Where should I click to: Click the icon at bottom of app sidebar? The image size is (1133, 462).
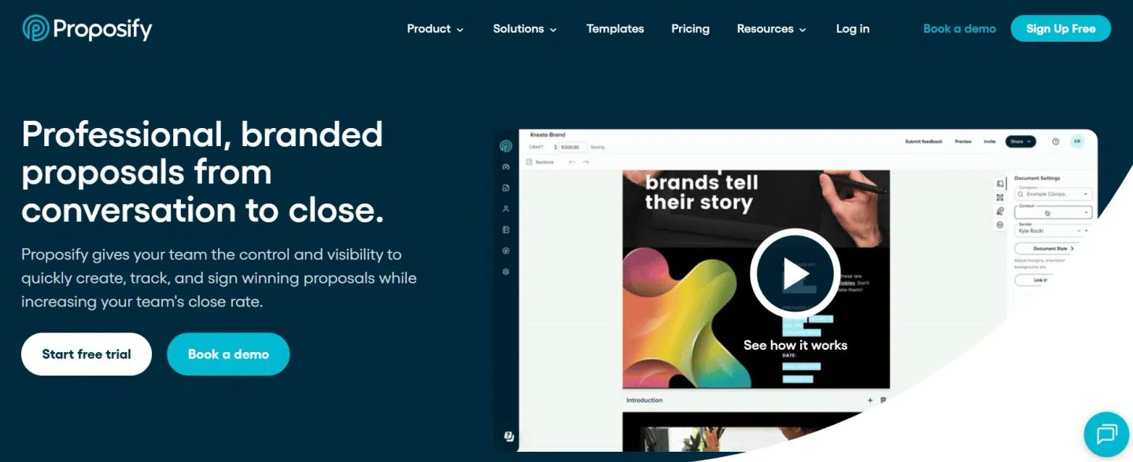click(509, 436)
